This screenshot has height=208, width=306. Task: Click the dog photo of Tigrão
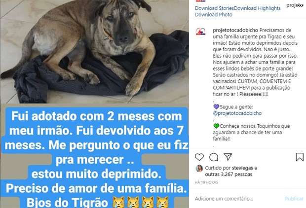(94, 52)
